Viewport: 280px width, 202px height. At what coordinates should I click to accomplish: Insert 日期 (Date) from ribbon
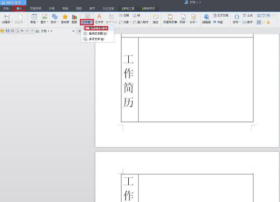[x=124, y=15]
